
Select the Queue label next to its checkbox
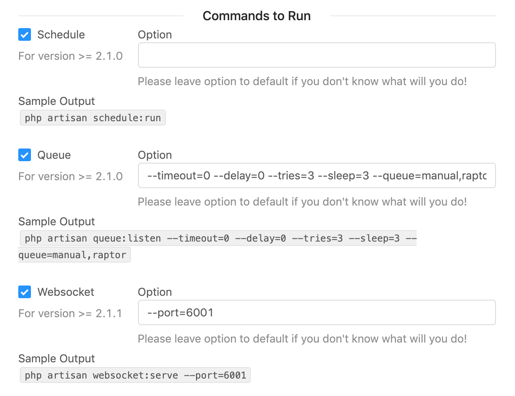pyautogui.click(x=54, y=155)
